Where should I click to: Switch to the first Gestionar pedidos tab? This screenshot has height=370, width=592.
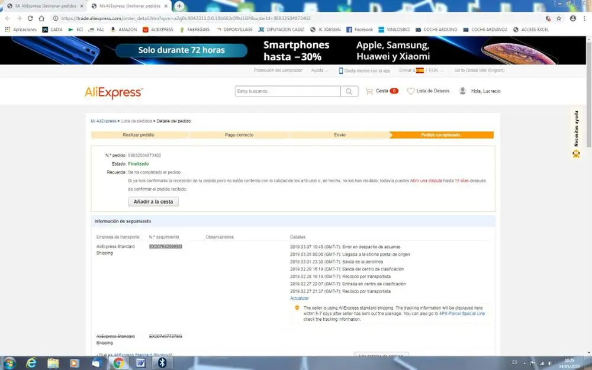[x=45, y=6]
